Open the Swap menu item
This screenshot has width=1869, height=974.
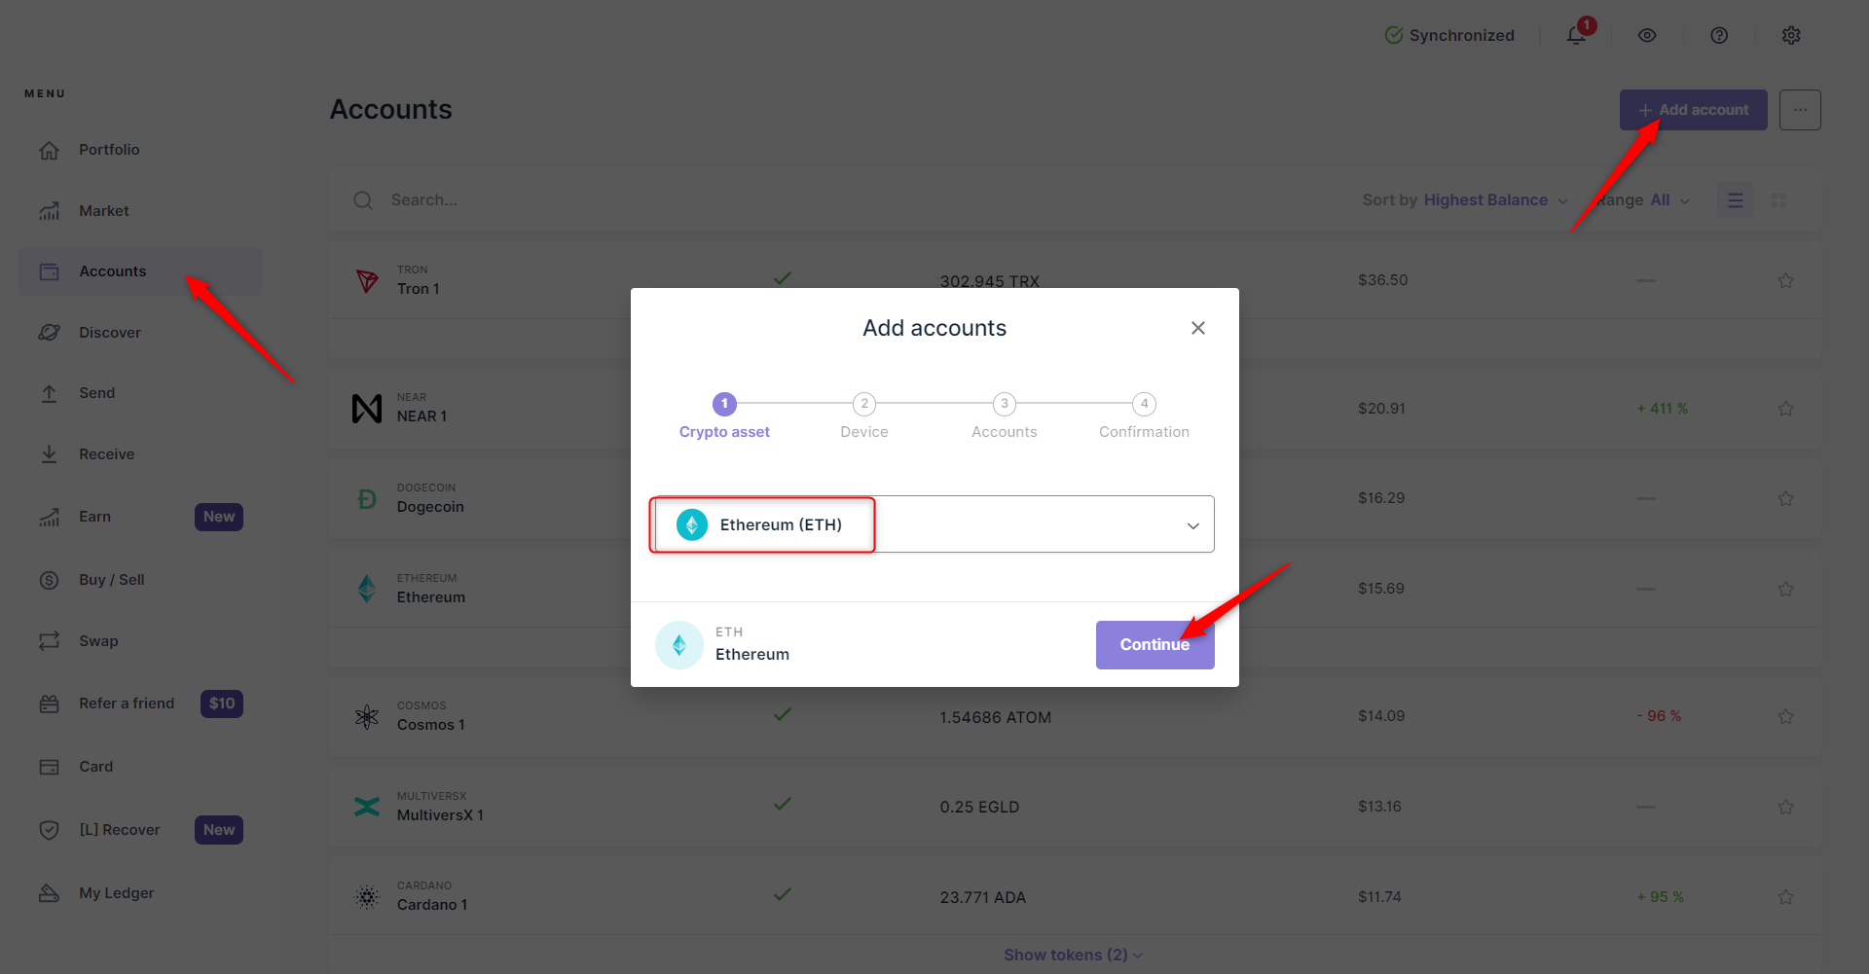(x=98, y=641)
